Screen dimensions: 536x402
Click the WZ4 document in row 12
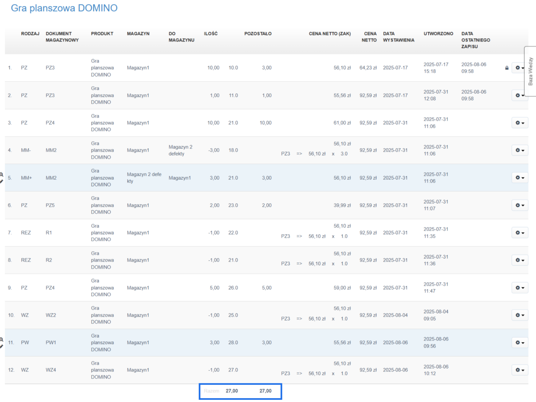pyautogui.click(x=51, y=370)
